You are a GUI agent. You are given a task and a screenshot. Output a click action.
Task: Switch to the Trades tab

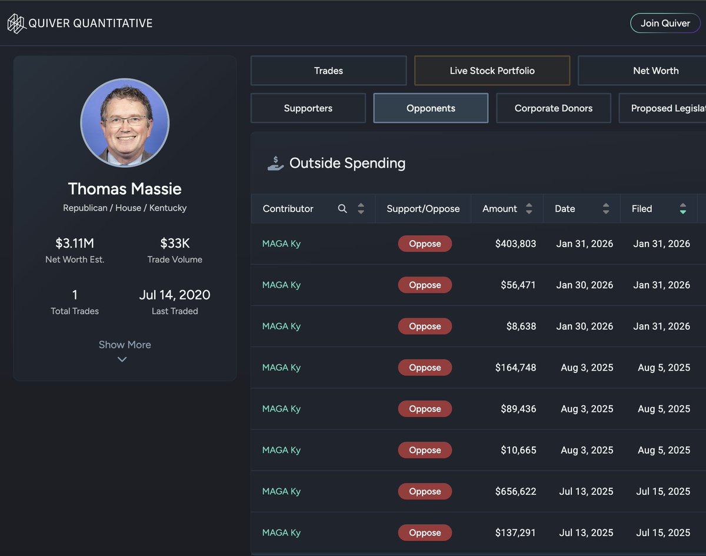click(x=328, y=70)
